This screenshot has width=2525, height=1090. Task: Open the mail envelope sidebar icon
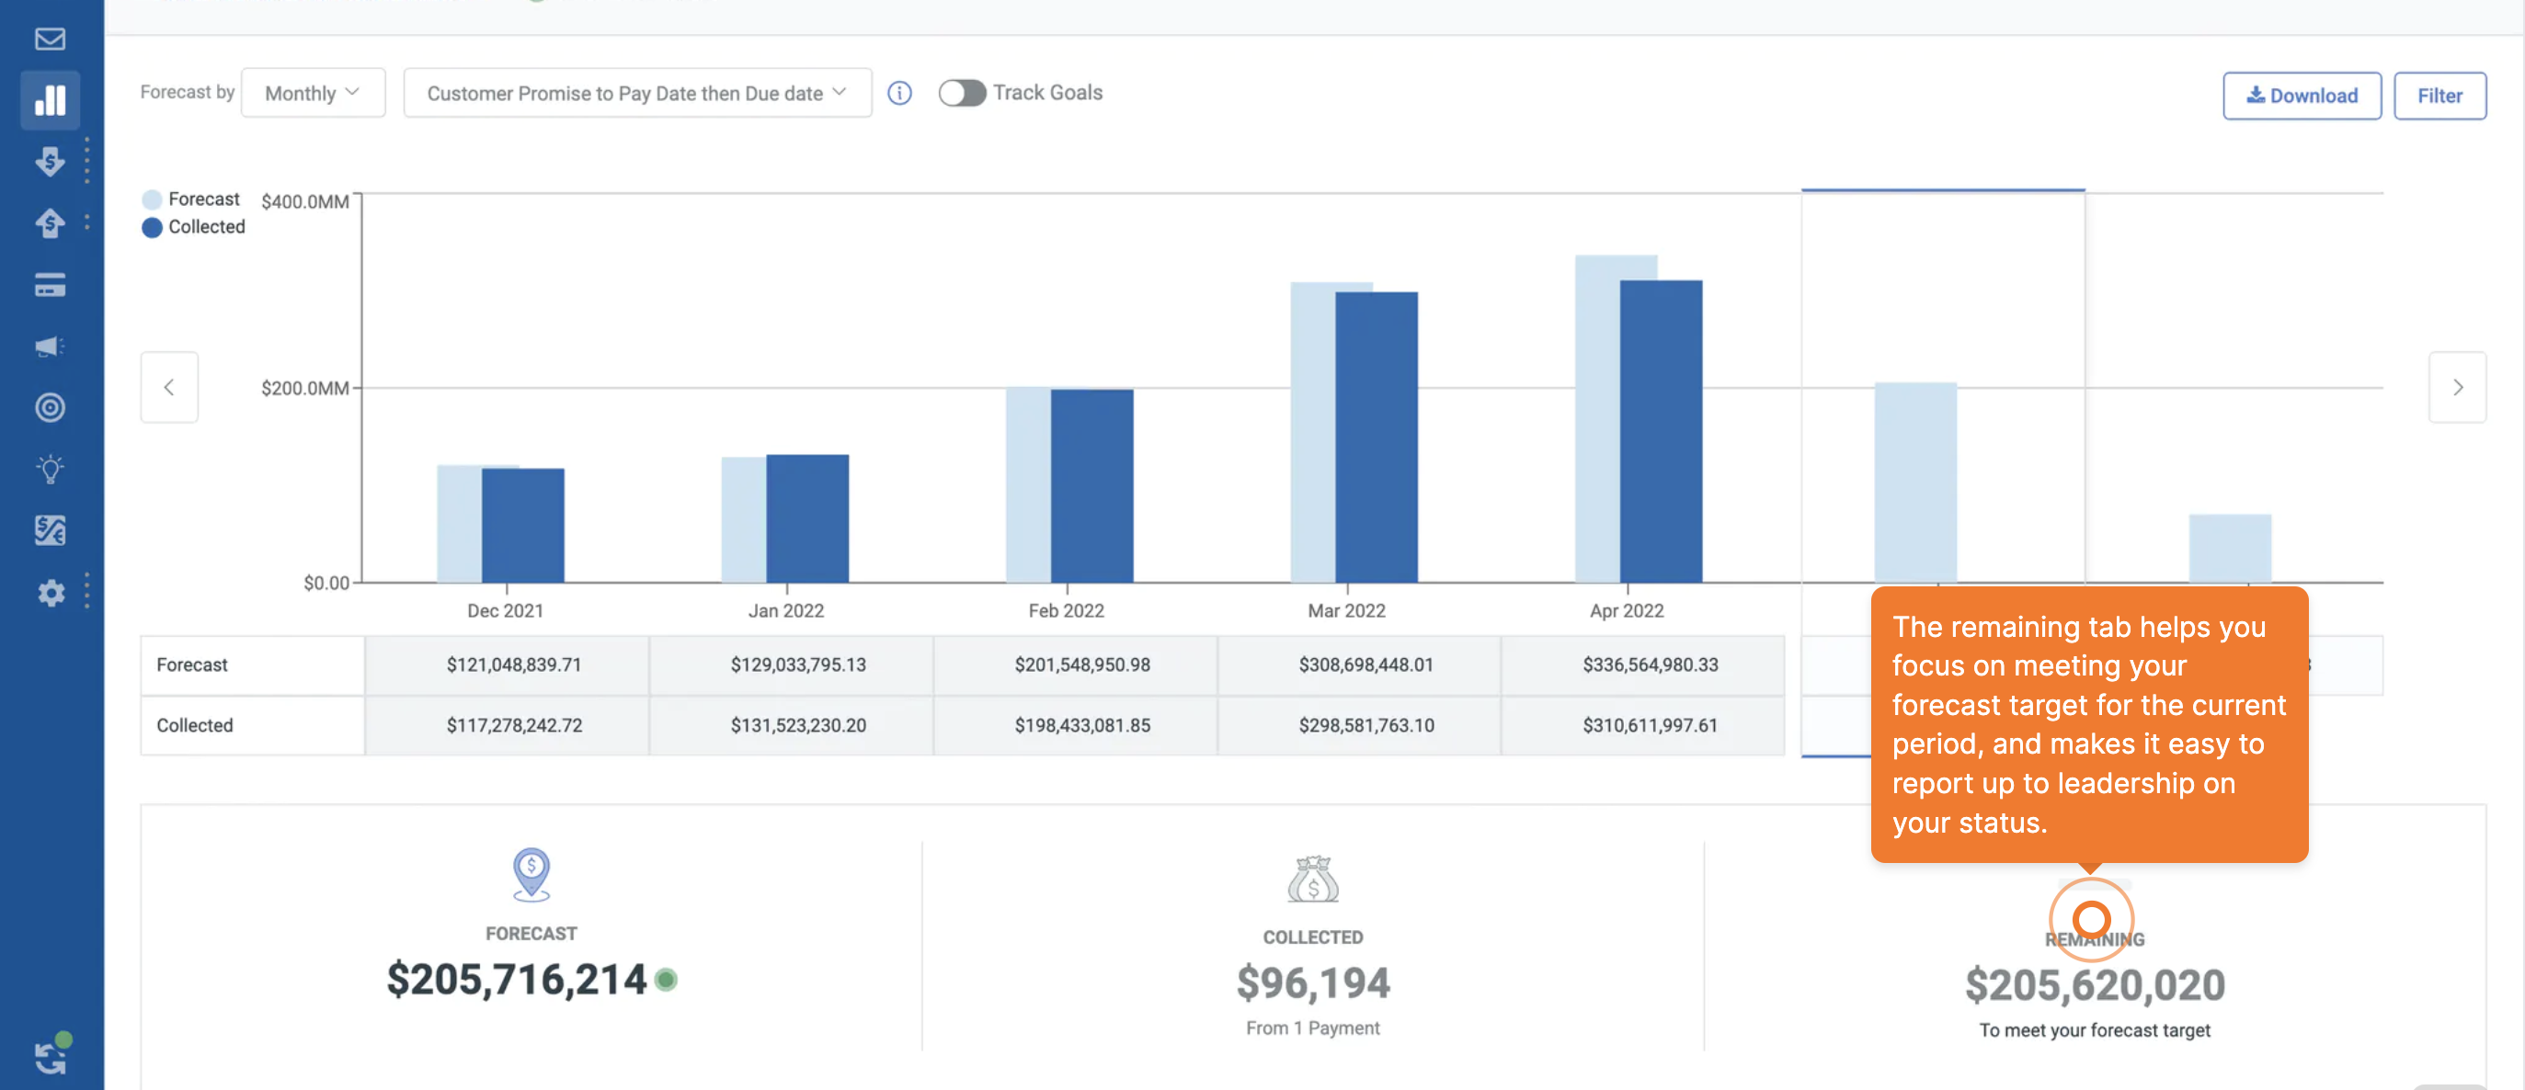pos(50,40)
